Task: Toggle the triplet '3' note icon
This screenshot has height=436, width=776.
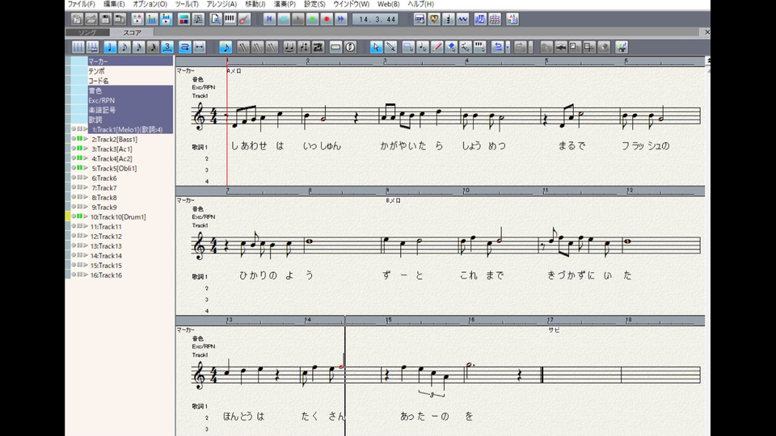Action: [167, 47]
